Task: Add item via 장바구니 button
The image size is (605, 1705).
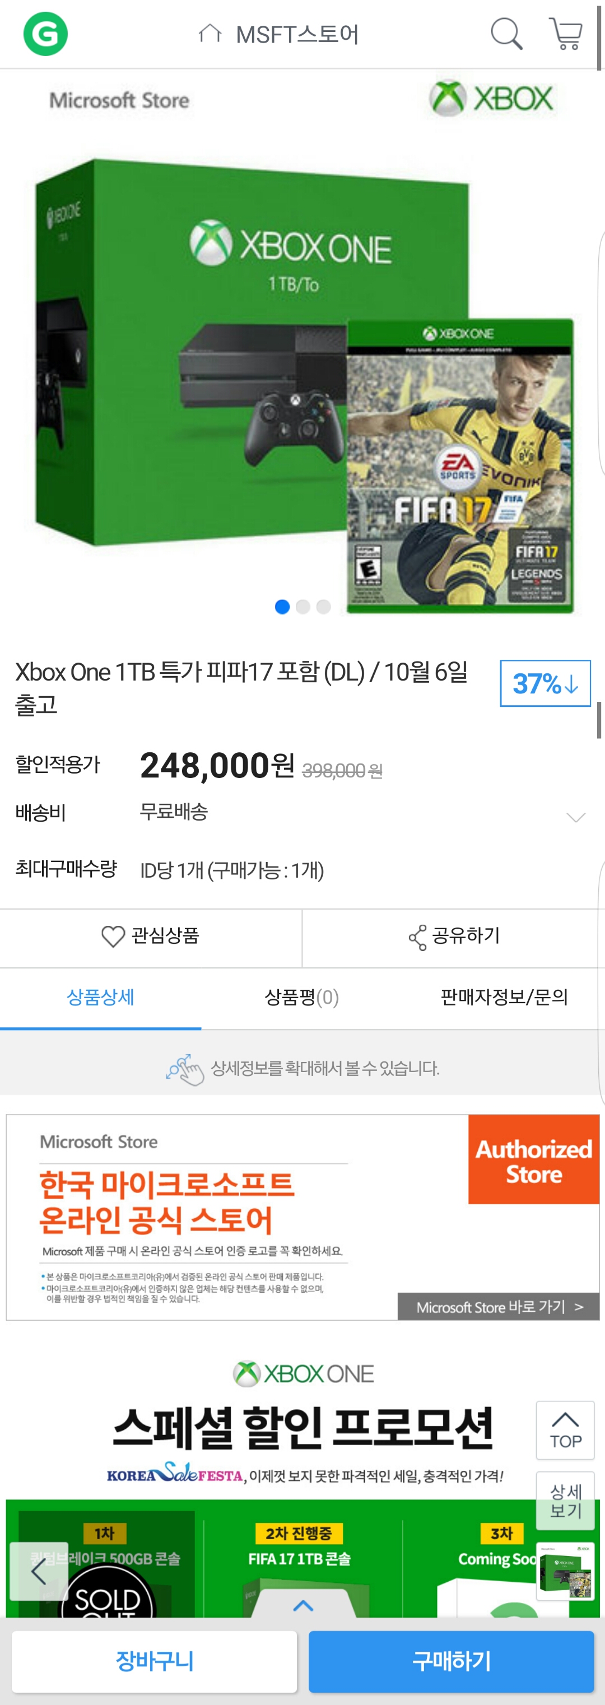Action: (154, 1661)
